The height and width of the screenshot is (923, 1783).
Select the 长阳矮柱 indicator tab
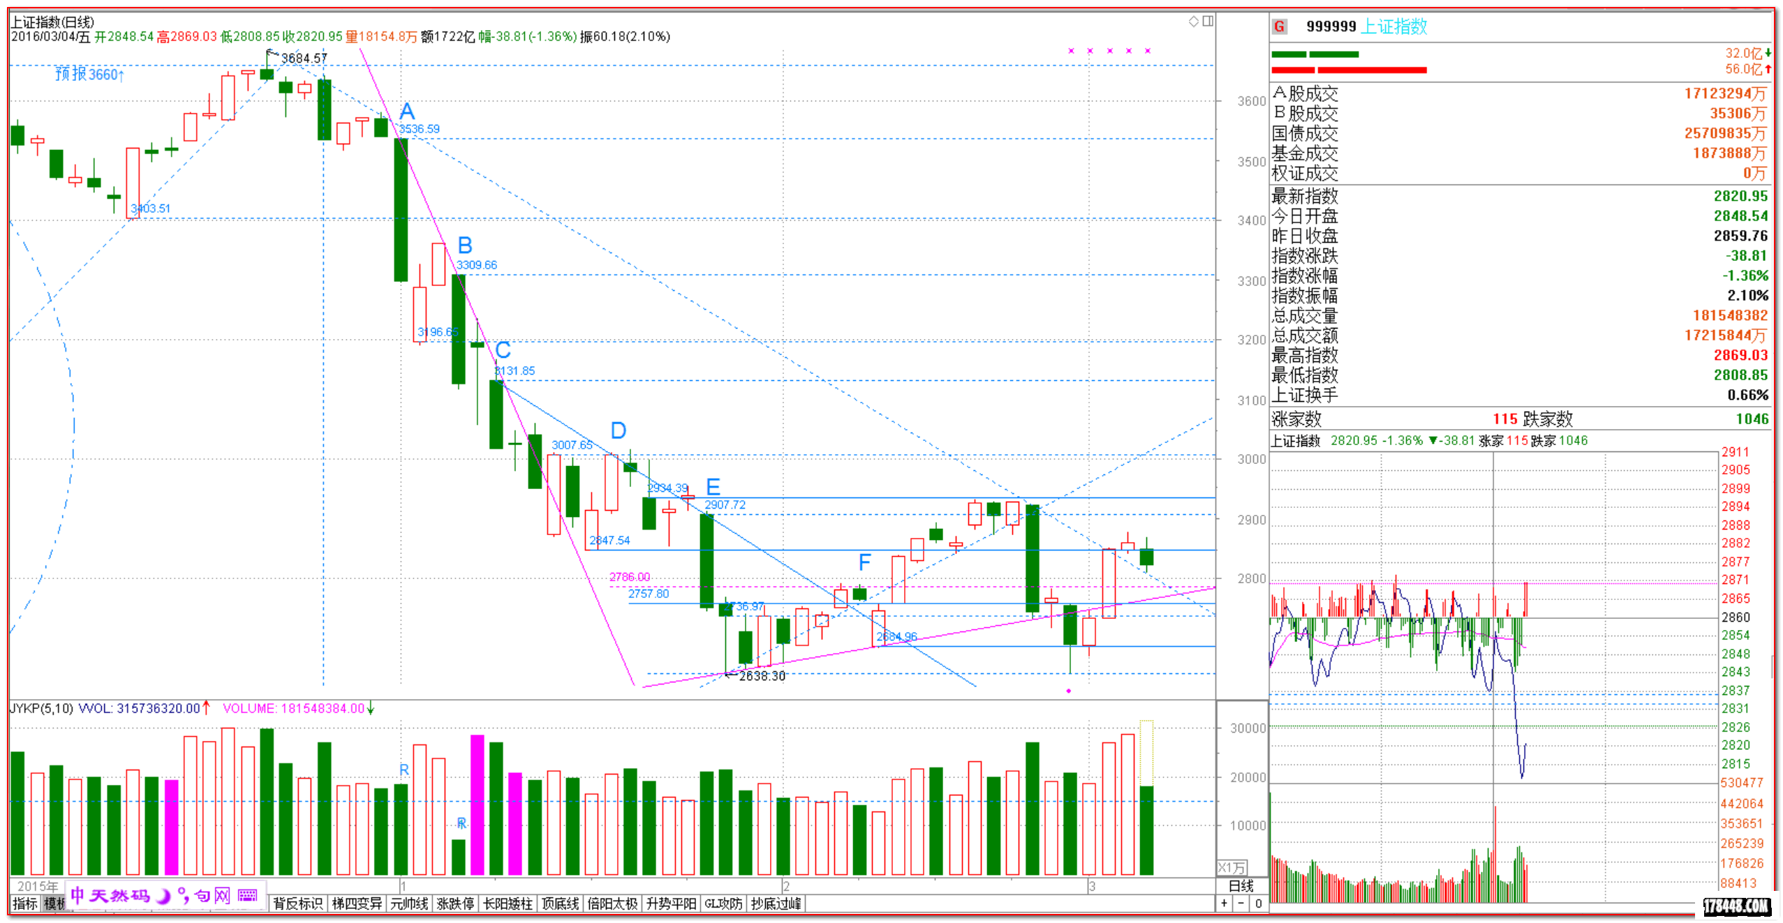[x=508, y=903]
